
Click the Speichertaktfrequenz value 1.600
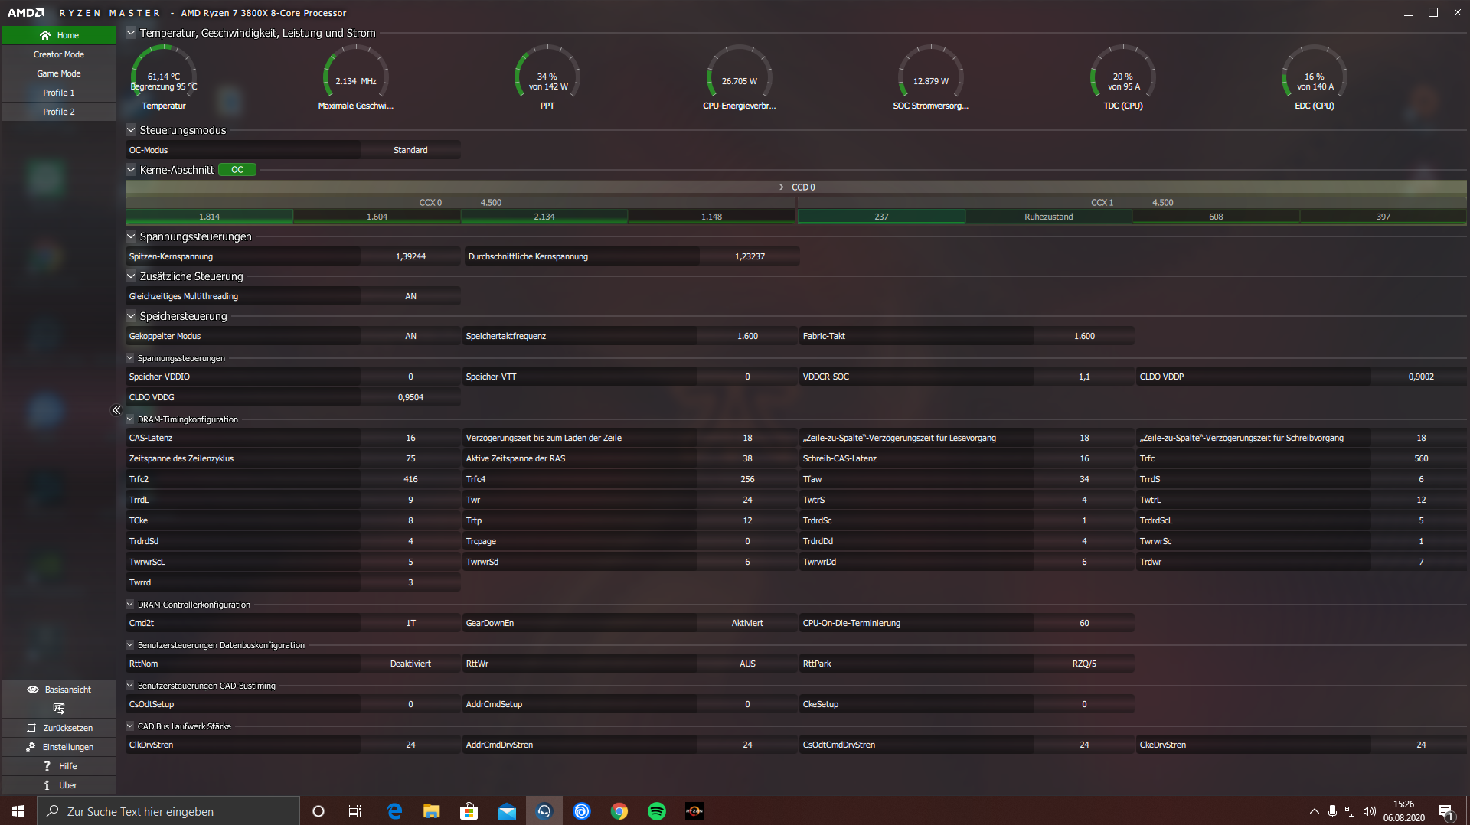747,336
